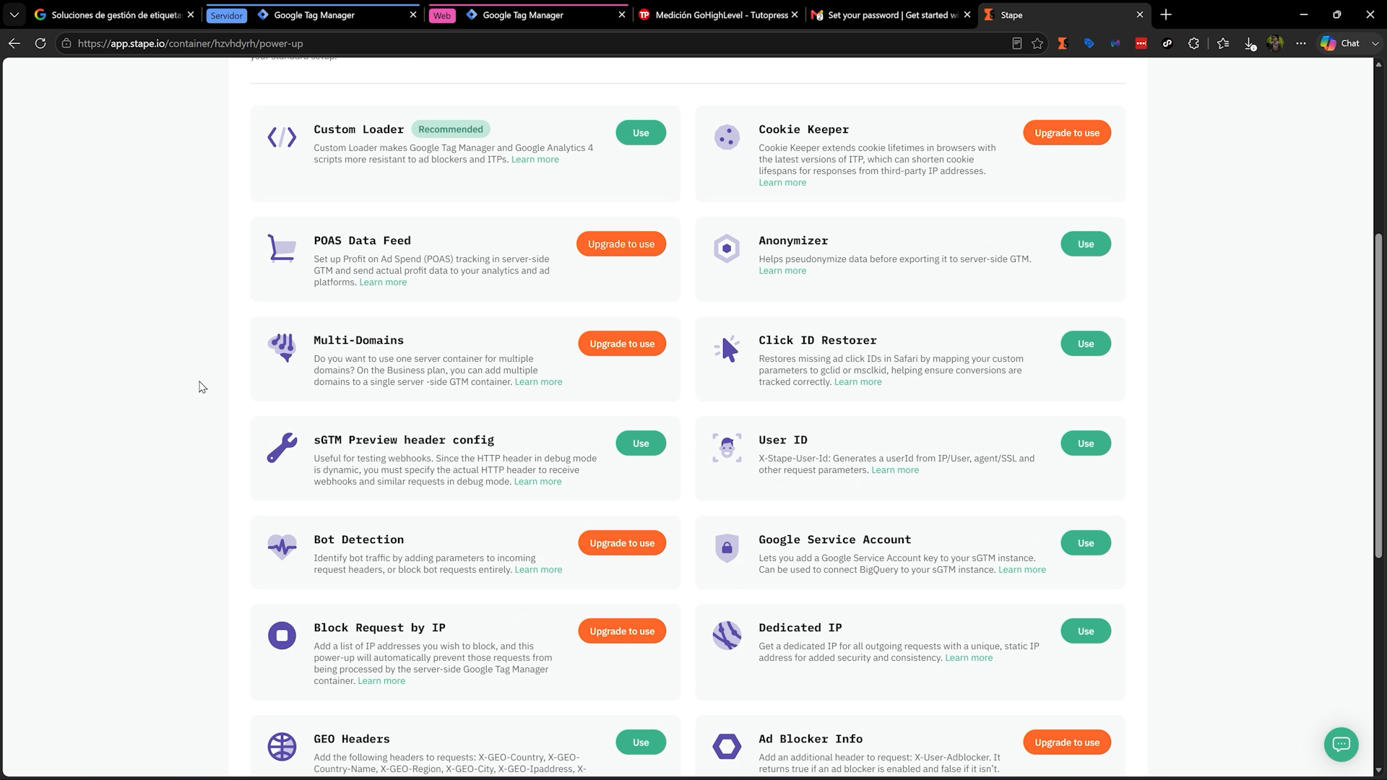This screenshot has width=1387, height=780.
Task: Open the tab search dropdown arrow
Action: (14, 14)
